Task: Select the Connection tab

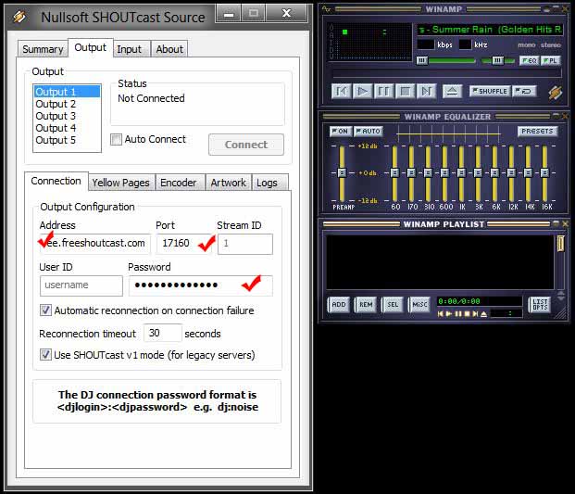Action: tap(56, 181)
